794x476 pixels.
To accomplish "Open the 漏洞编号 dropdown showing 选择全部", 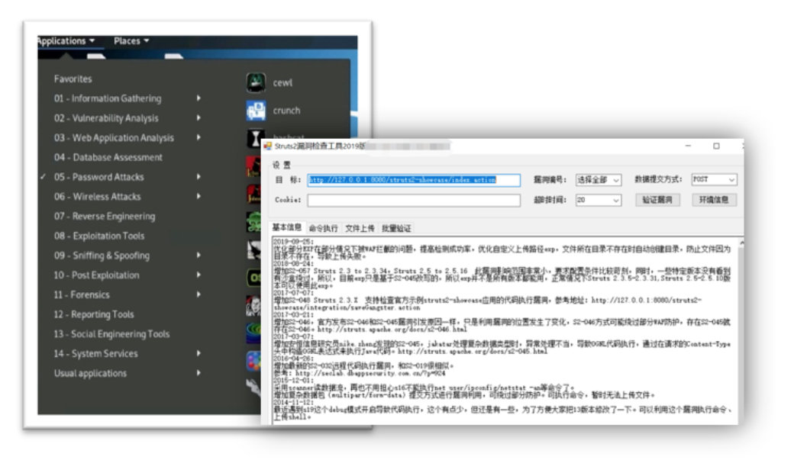I will (x=598, y=180).
